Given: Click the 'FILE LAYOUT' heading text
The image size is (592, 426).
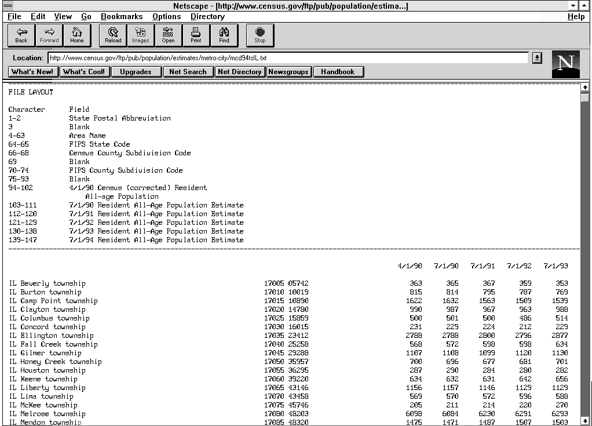Looking at the screenshot, I should coord(31,92).
